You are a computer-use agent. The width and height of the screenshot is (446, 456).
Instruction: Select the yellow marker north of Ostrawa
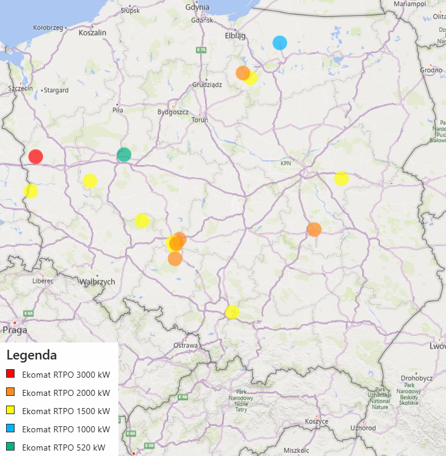pyautogui.click(x=232, y=312)
